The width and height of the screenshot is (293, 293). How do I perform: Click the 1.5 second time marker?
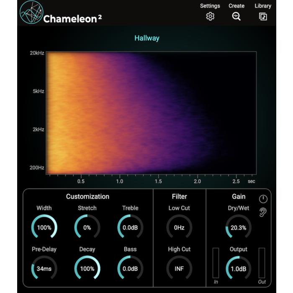tap(158, 181)
